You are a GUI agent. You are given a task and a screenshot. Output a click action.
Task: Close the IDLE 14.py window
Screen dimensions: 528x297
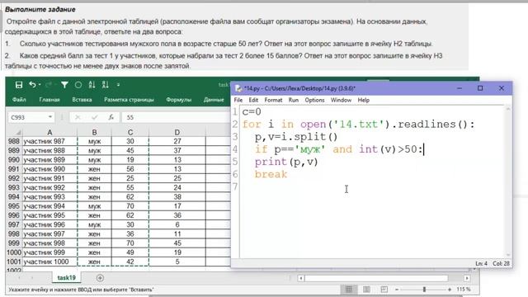pos(502,88)
